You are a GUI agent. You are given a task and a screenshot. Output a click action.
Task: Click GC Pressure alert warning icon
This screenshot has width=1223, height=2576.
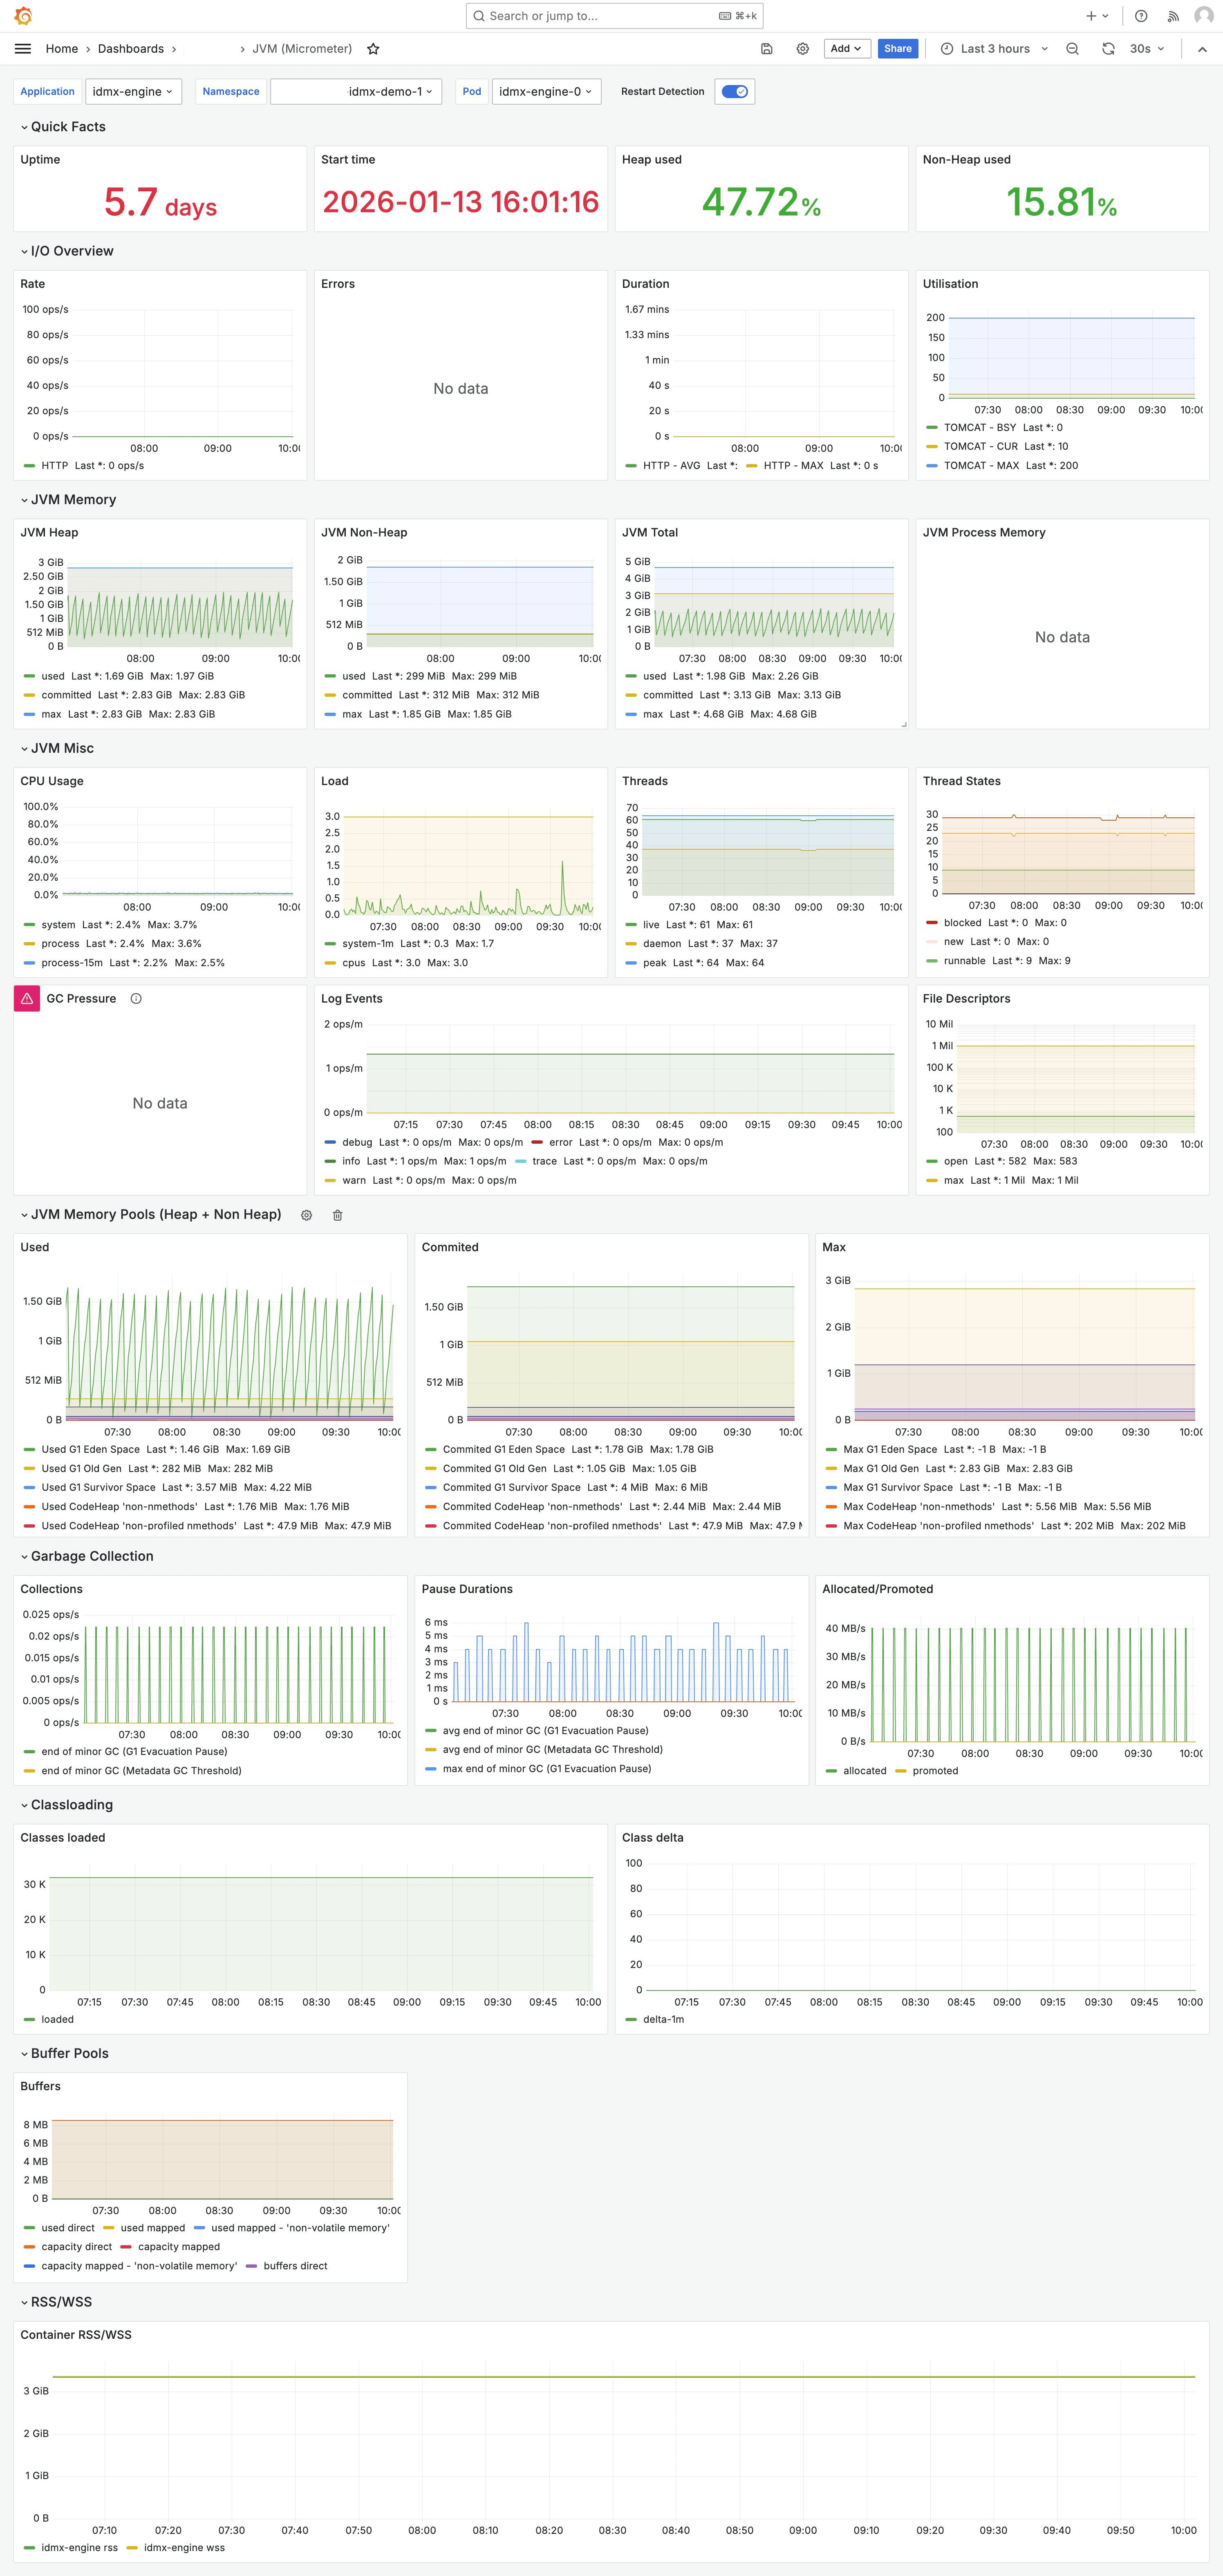coord(27,999)
